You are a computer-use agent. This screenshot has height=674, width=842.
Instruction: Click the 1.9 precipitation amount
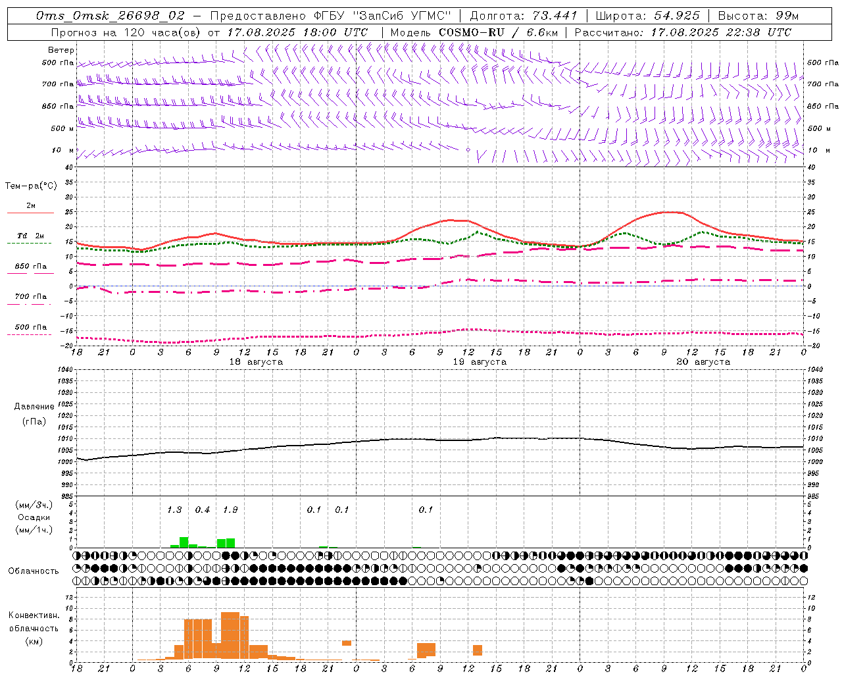(x=230, y=510)
